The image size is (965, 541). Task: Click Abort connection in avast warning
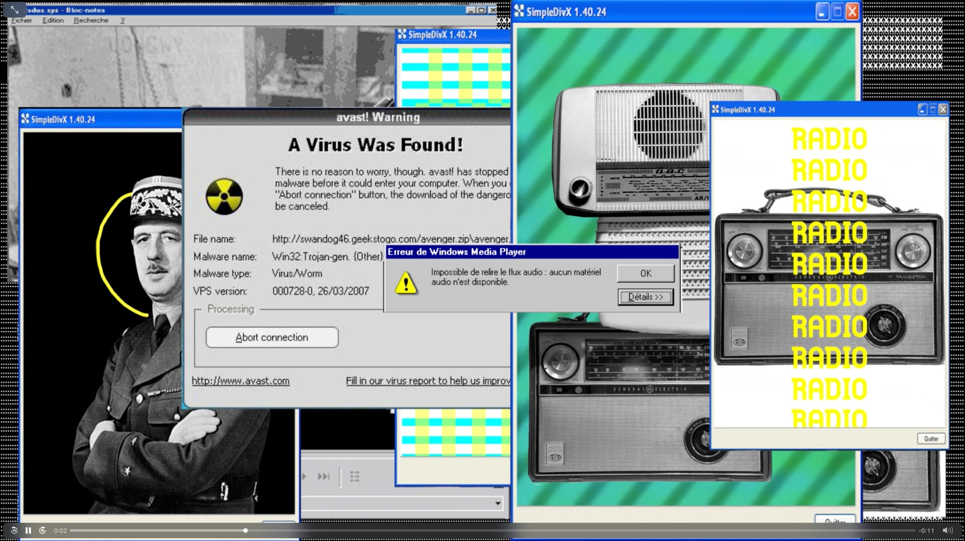pyautogui.click(x=272, y=337)
